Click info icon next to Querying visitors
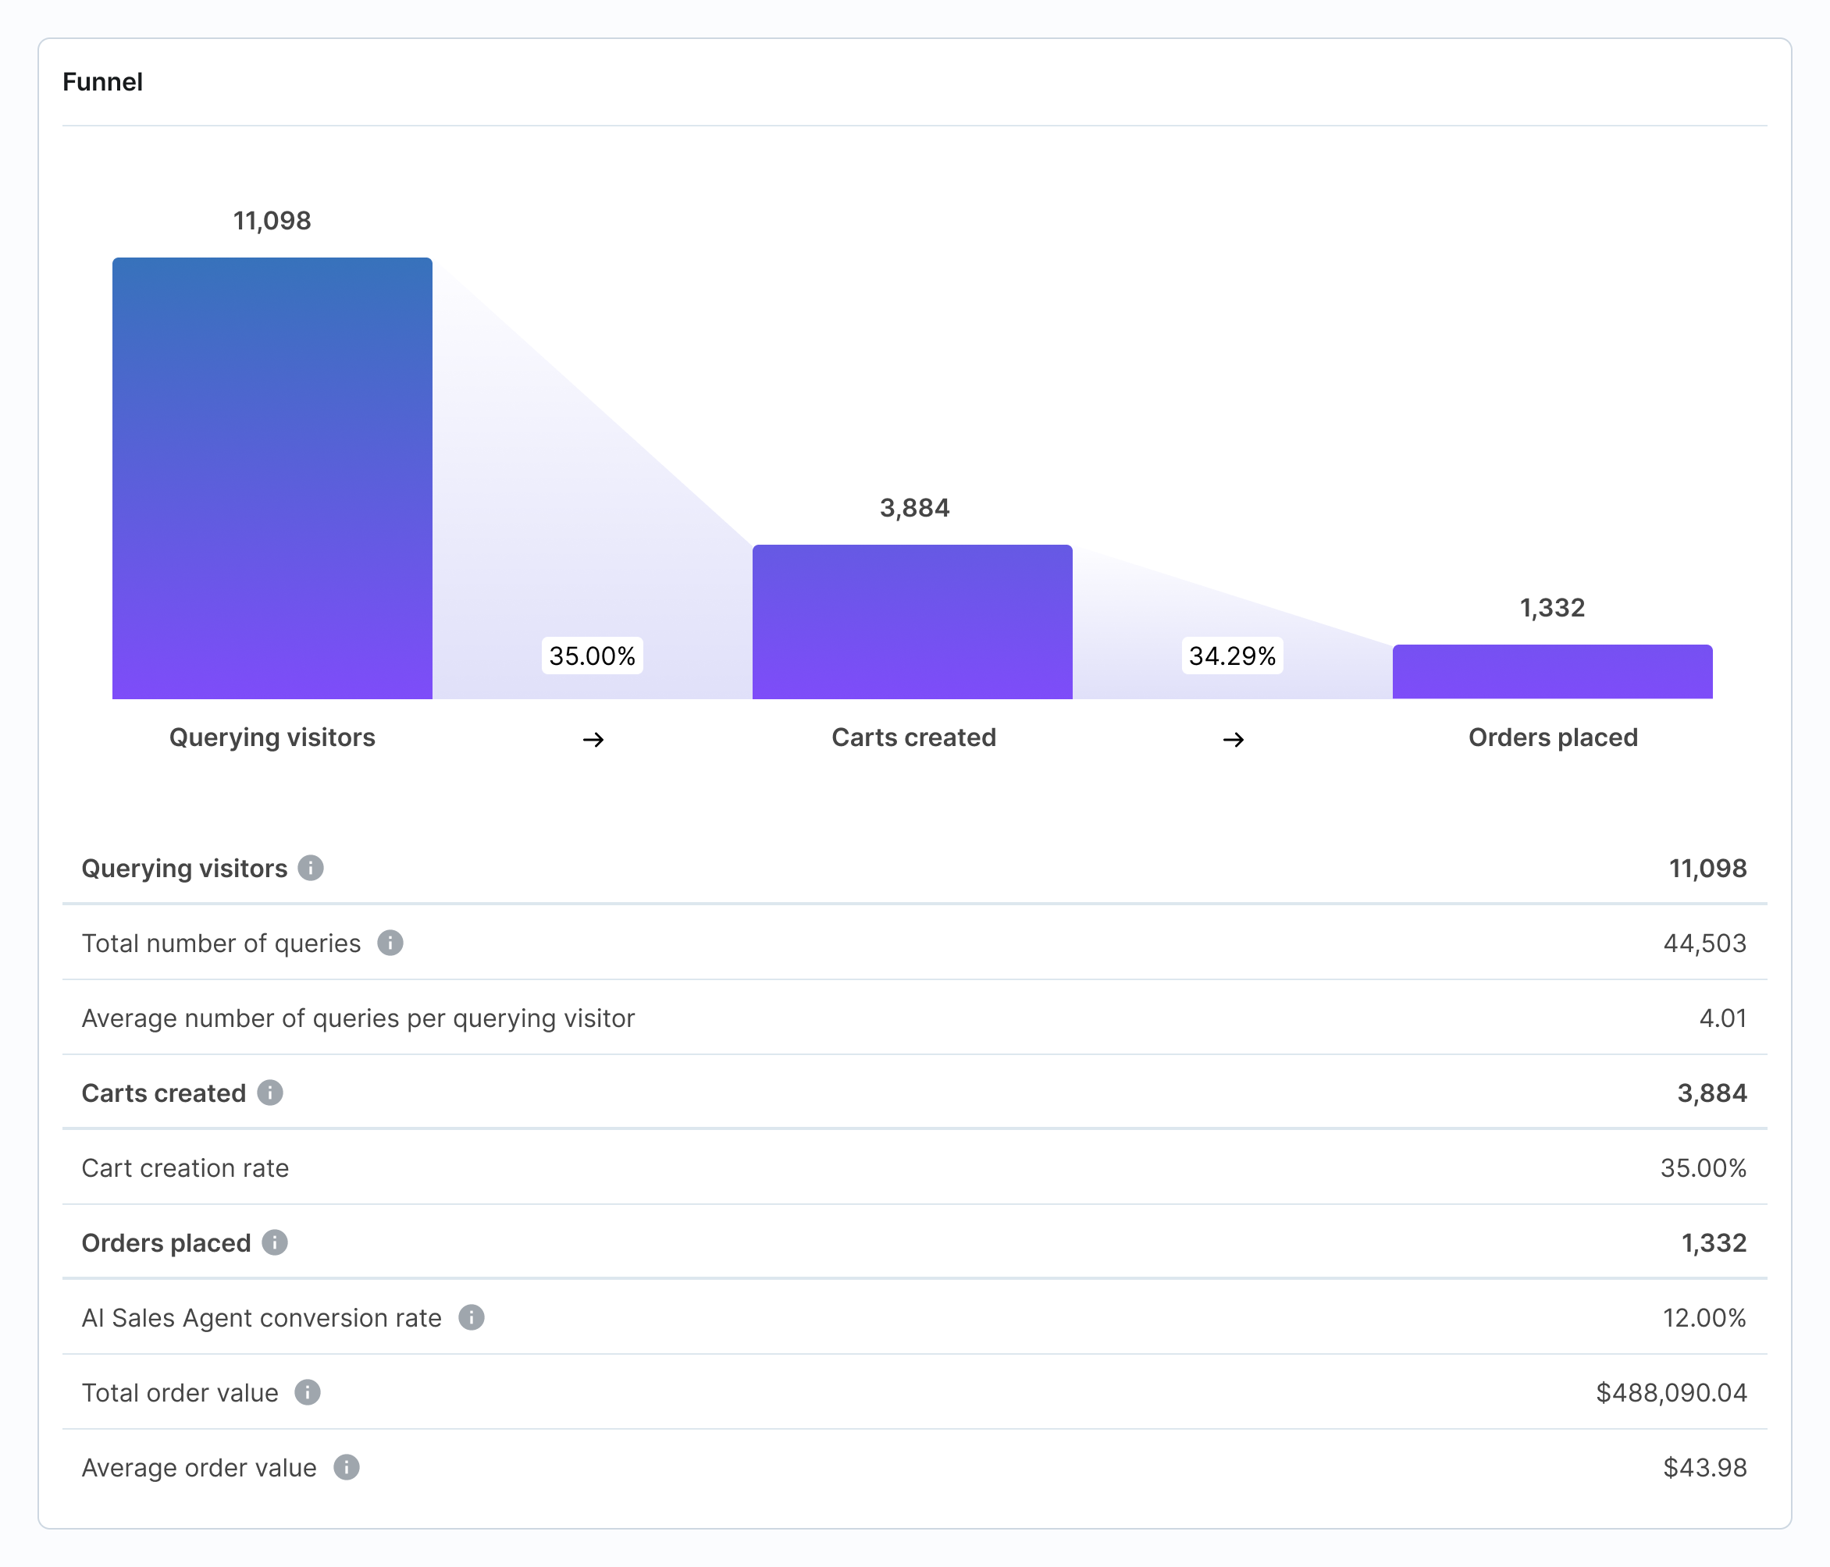 click(310, 868)
